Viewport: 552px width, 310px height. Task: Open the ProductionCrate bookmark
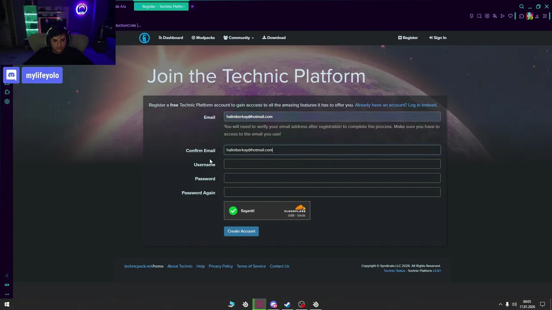pos(128,25)
